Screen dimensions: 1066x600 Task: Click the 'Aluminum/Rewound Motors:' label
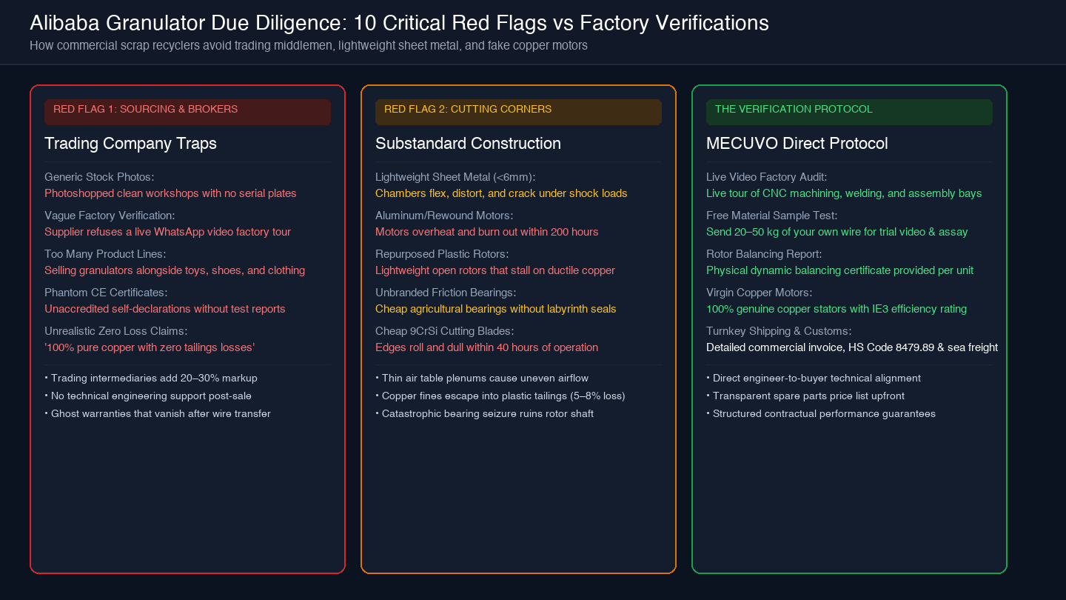pos(444,216)
